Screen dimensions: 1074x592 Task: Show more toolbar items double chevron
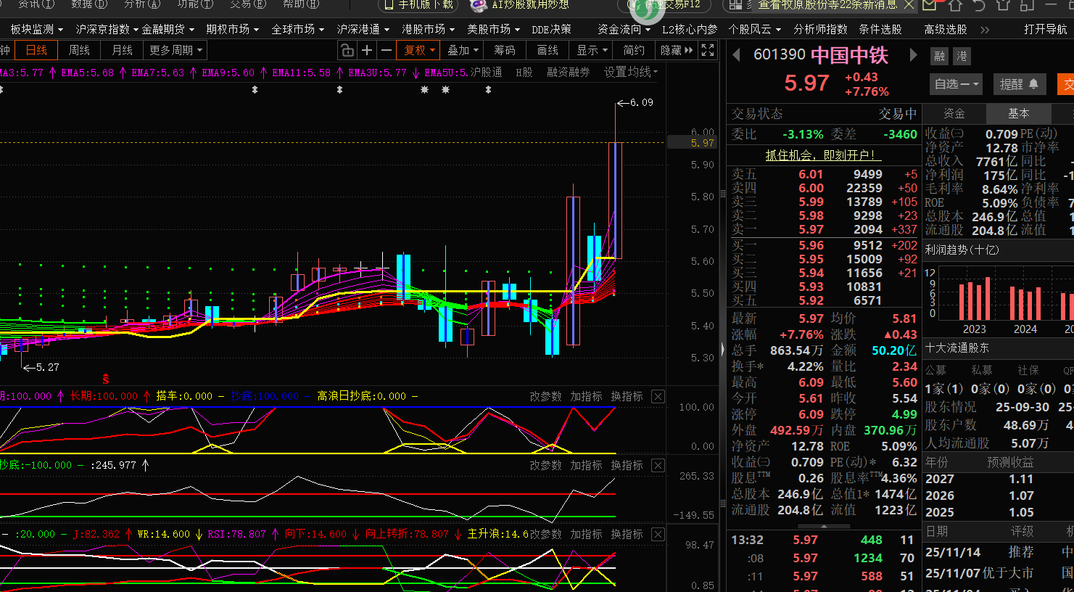click(985, 30)
